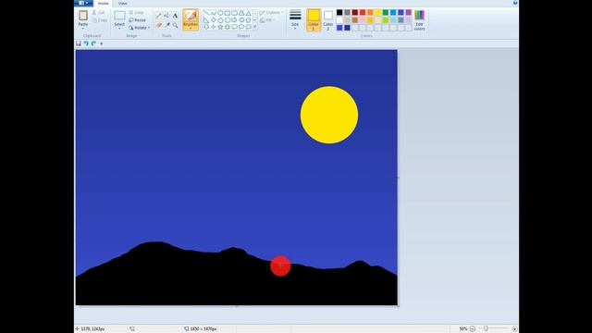Choose the Oval shape
The height and width of the screenshot is (333, 592).
pyautogui.click(x=220, y=13)
